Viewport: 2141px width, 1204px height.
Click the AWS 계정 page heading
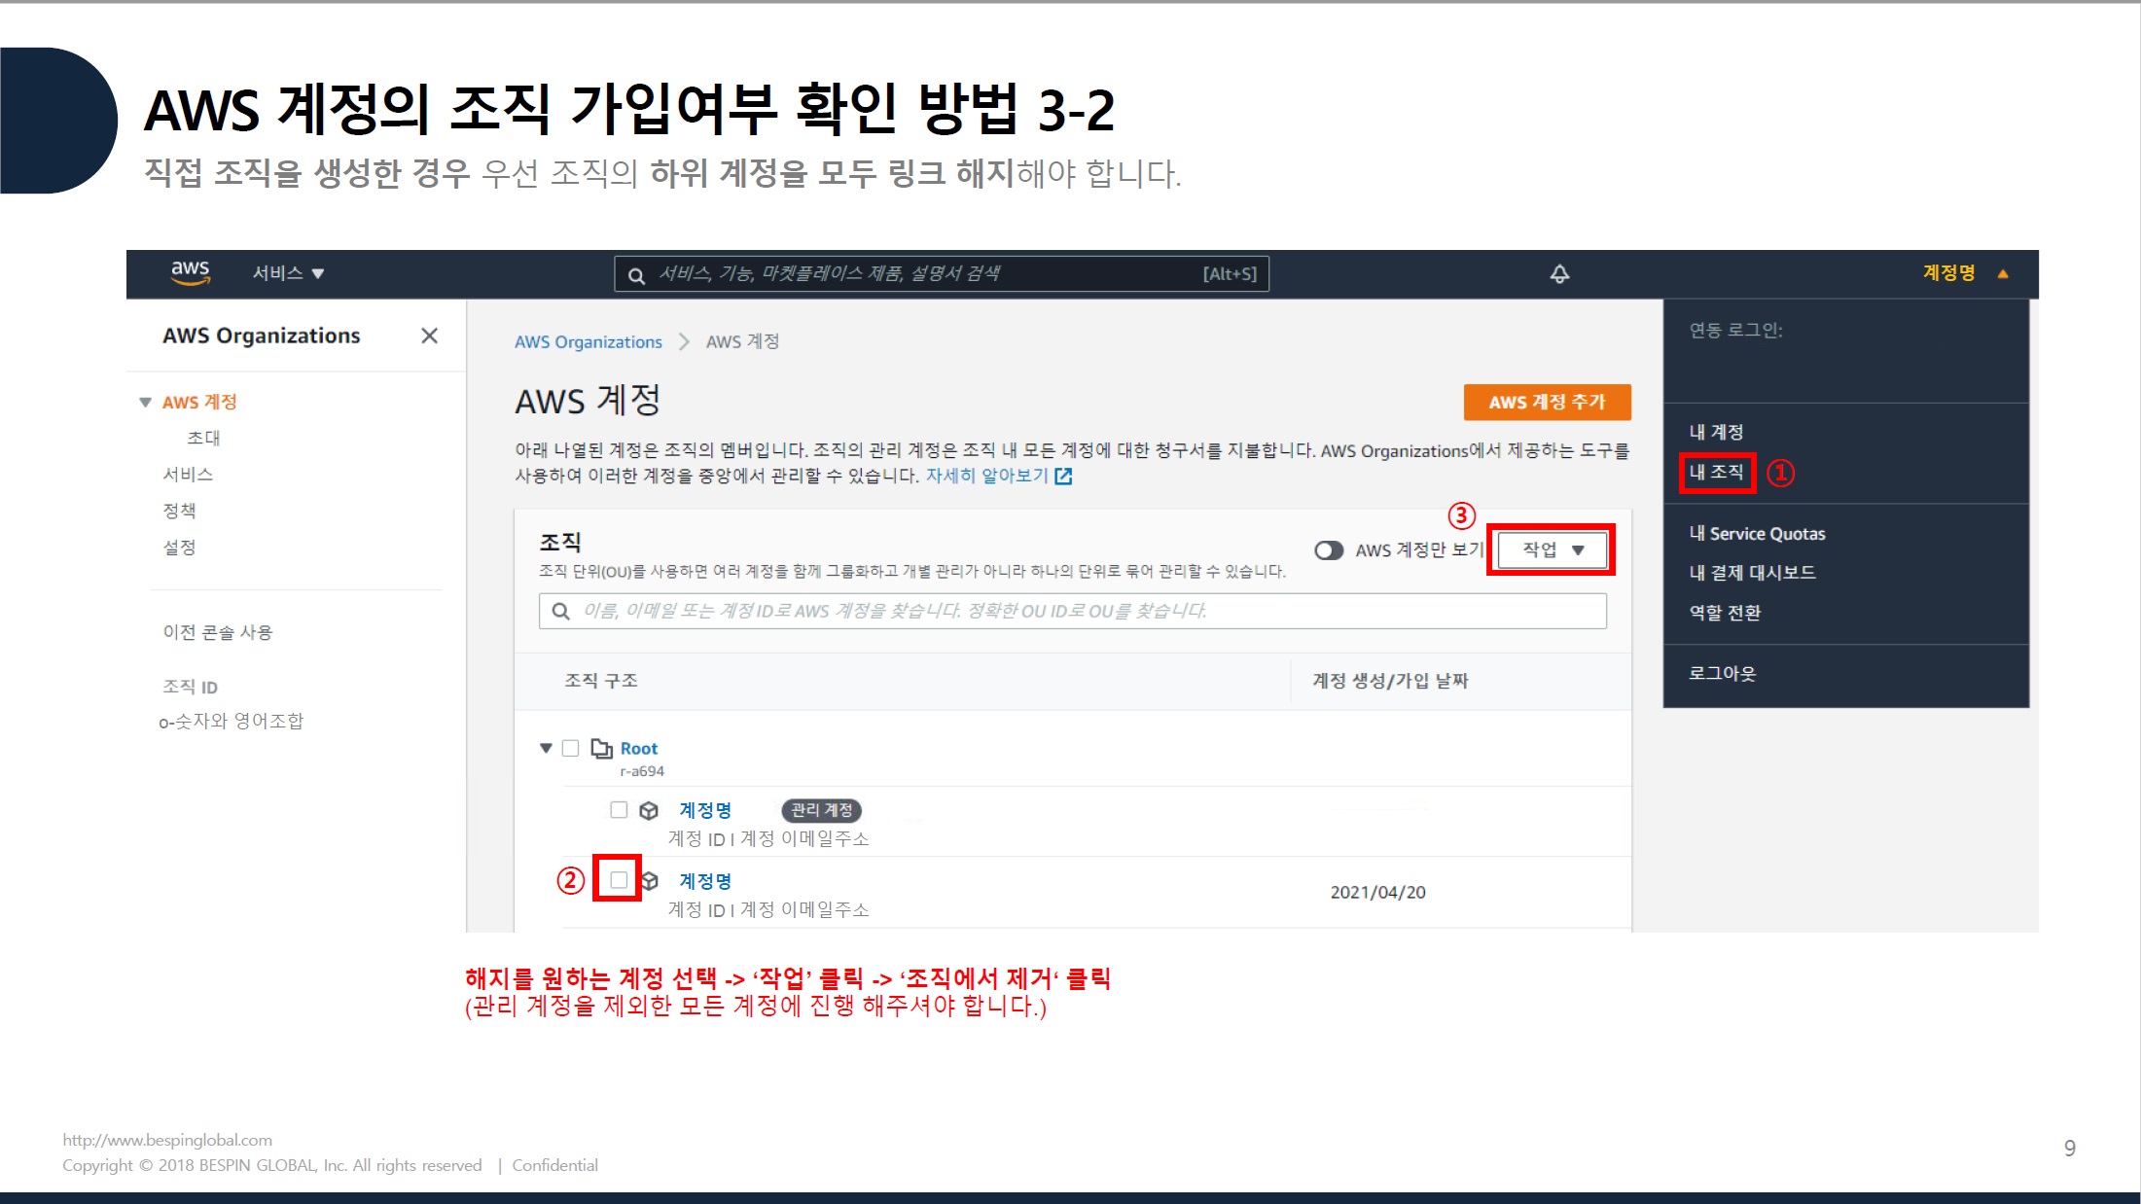pos(588,400)
